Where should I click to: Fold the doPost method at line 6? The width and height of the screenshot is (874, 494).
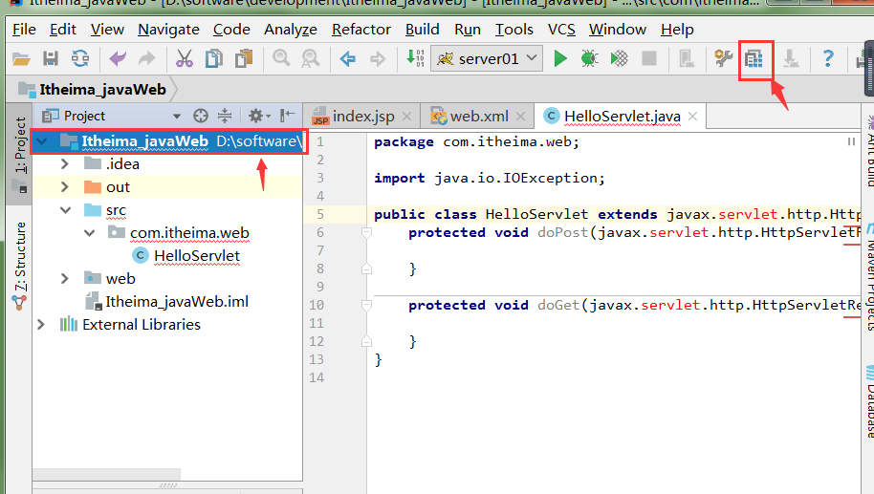[366, 232]
